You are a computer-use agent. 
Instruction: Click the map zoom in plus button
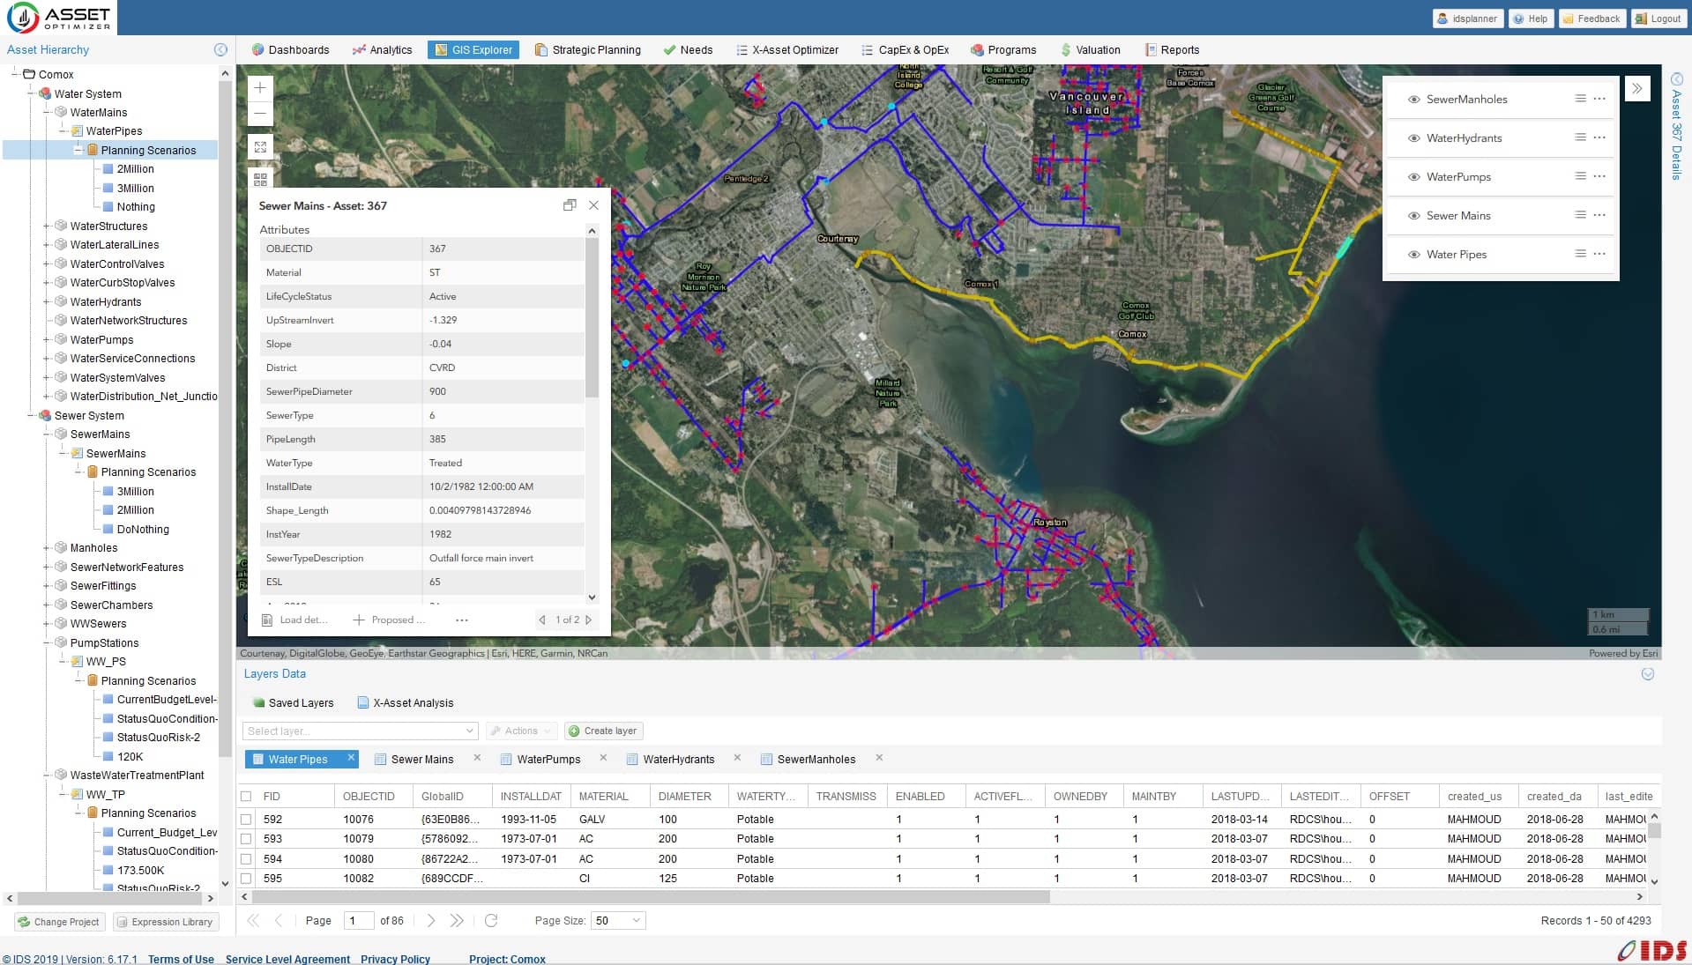pyautogui.click(x=260, y=88)
